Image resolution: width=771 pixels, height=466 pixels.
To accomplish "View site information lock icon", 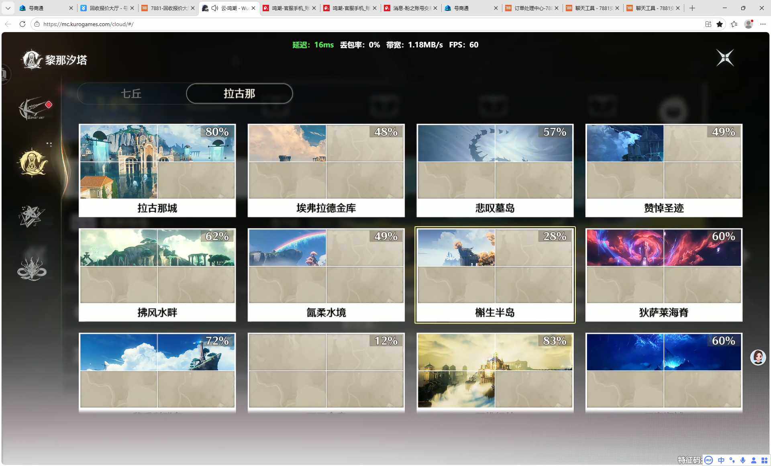I will coord(37,24).
